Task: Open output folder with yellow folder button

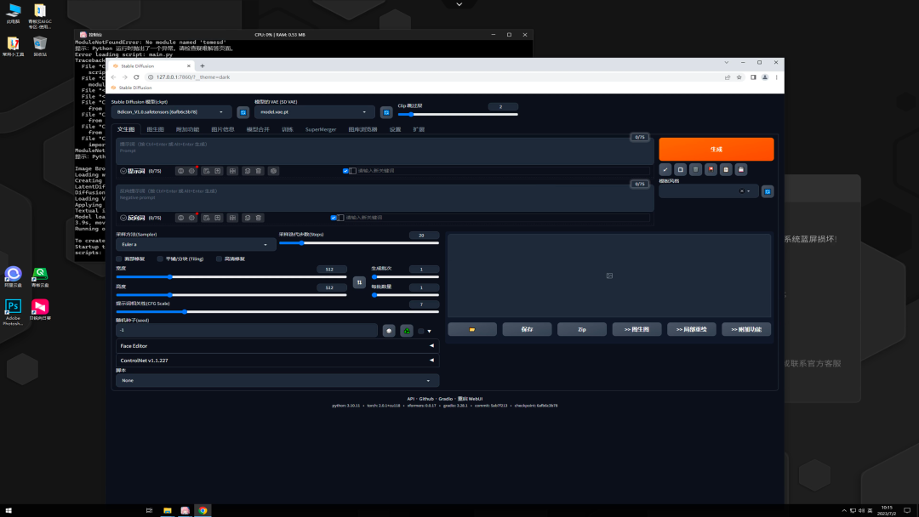Action: [472, 330]
